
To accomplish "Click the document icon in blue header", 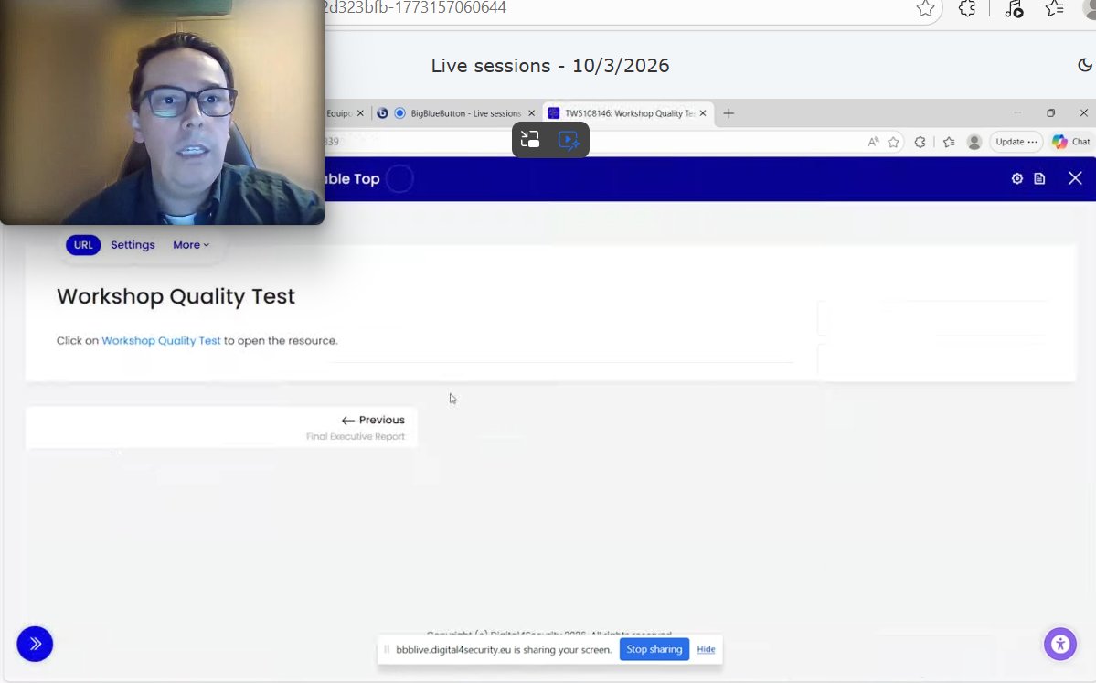I will (1039, 179).
